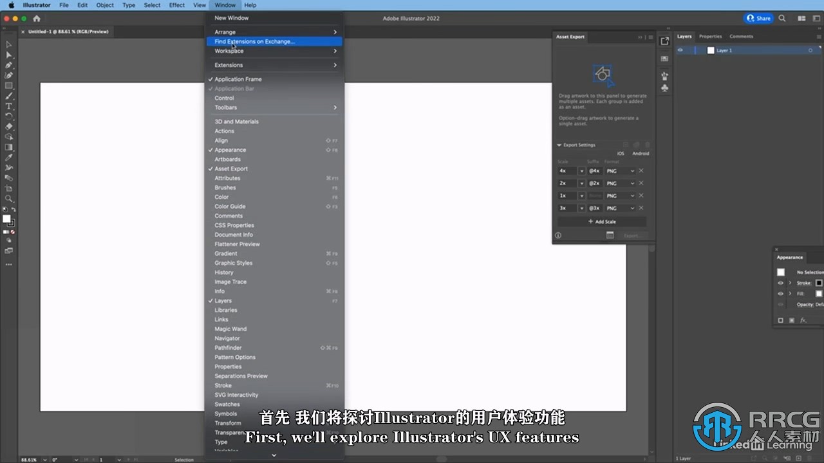
Task: Remove the 4x export scale row
Action: point(641,171)
